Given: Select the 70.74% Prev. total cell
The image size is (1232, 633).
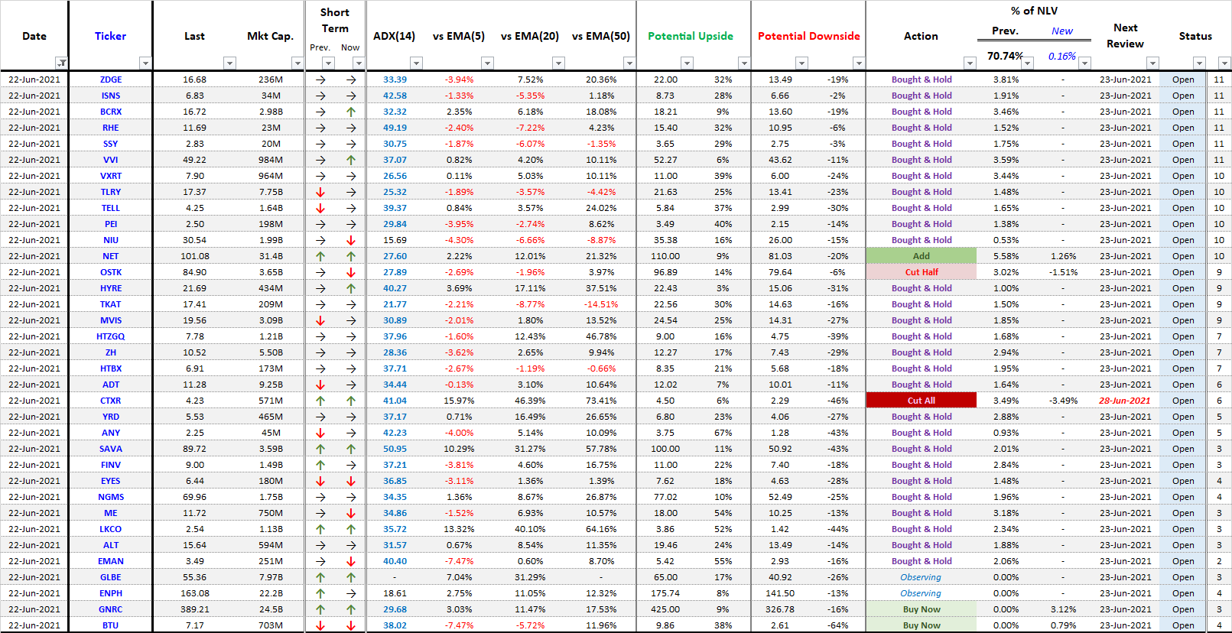Looking at the screenshot, I should click(1004, 56).
